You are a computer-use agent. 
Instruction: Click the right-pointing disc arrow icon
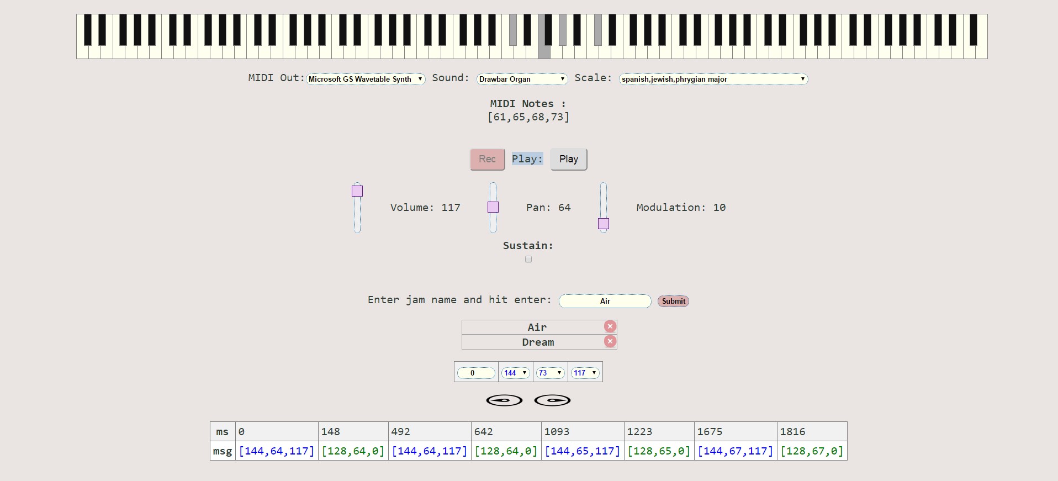(x=552, y=400)
